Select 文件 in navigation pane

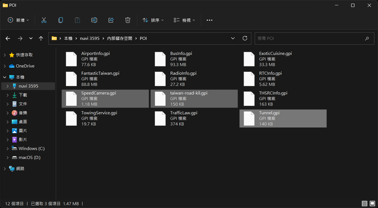pyautogui.click(x=23, y=104)
